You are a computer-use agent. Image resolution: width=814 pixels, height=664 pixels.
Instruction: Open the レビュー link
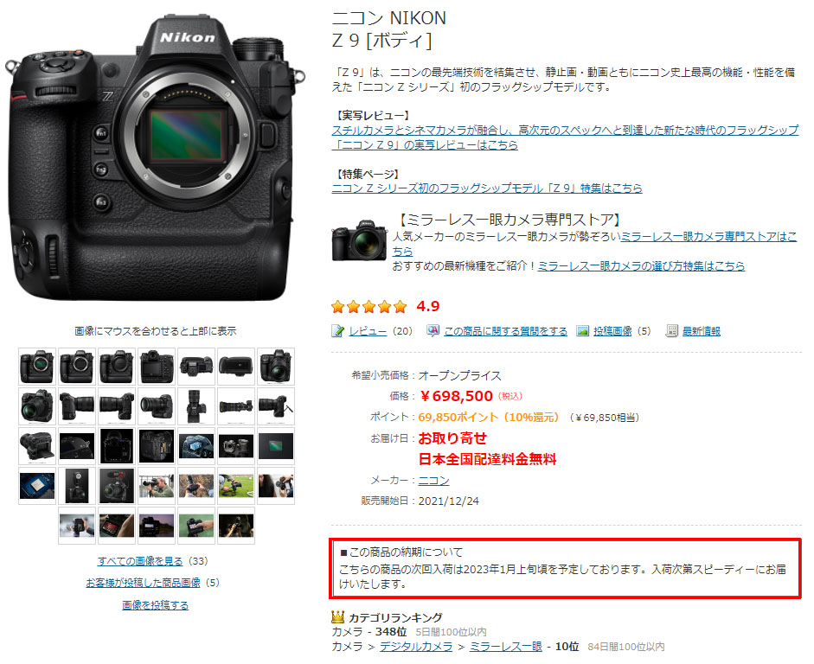click(x=368, y=331)
